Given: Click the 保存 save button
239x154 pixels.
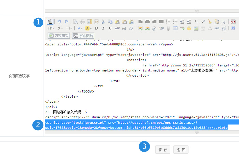Looking at the screenshot, I should point(163,150).
